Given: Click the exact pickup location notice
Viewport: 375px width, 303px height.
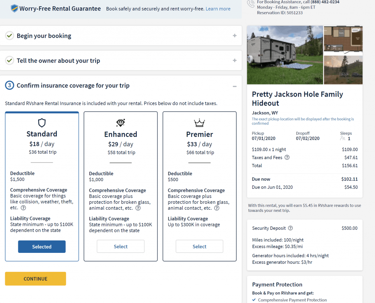Looking at the screenshot, I should click(x=303, y=121).
